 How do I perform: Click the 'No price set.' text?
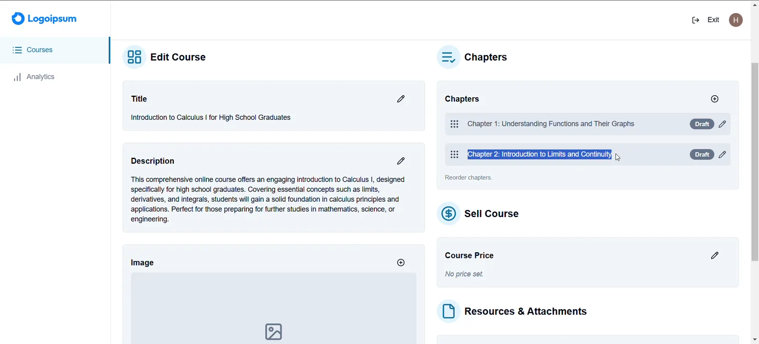point(464,274)
